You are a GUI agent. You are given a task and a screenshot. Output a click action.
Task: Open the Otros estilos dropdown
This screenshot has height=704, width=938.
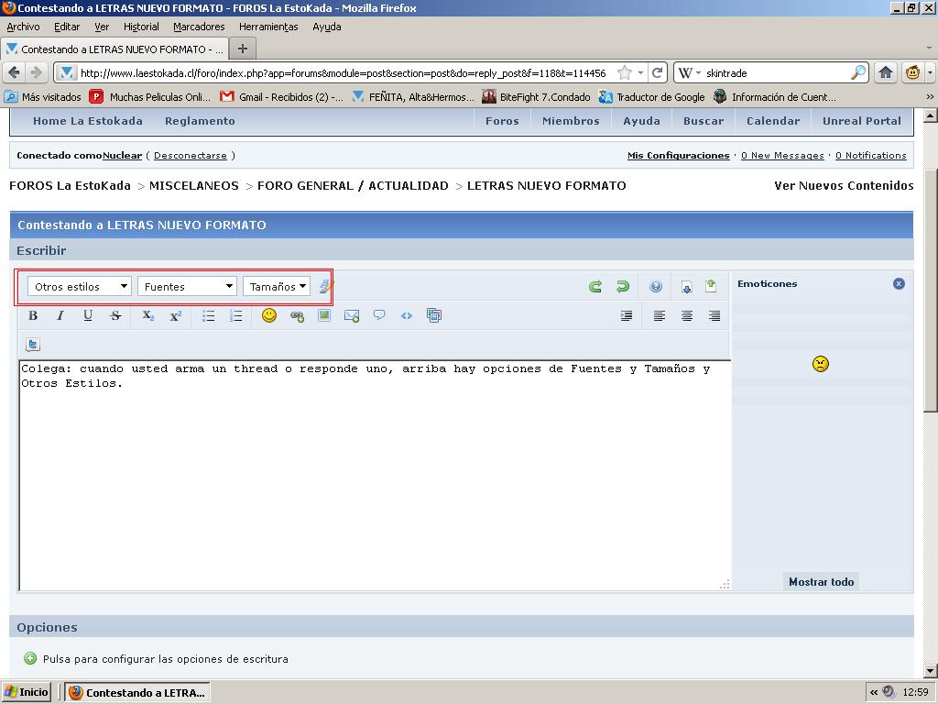[80, 287]
